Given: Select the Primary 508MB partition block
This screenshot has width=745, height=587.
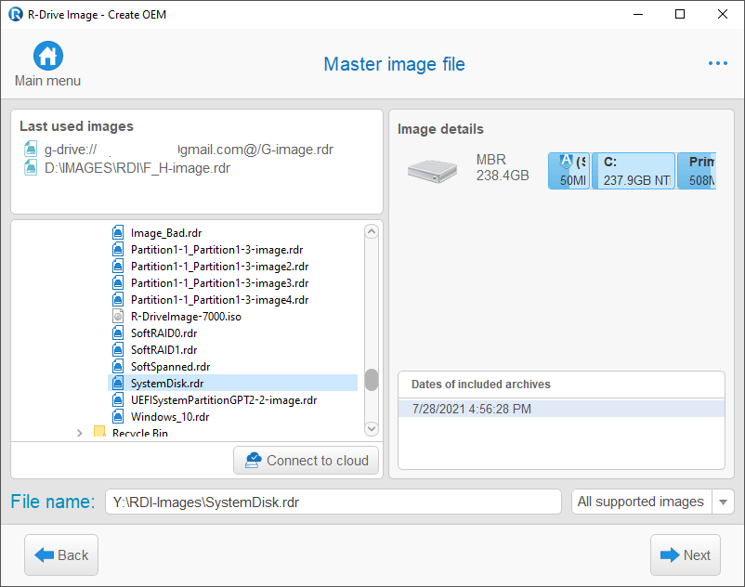Looking at the screenshot, I should 697,171.
